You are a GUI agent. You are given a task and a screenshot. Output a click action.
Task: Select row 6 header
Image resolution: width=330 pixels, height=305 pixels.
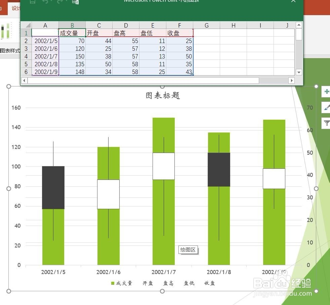tap(26, 72)
